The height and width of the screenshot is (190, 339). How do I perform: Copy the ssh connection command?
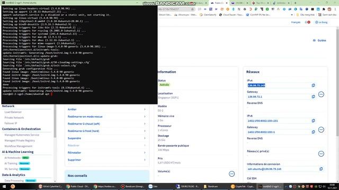321,169
